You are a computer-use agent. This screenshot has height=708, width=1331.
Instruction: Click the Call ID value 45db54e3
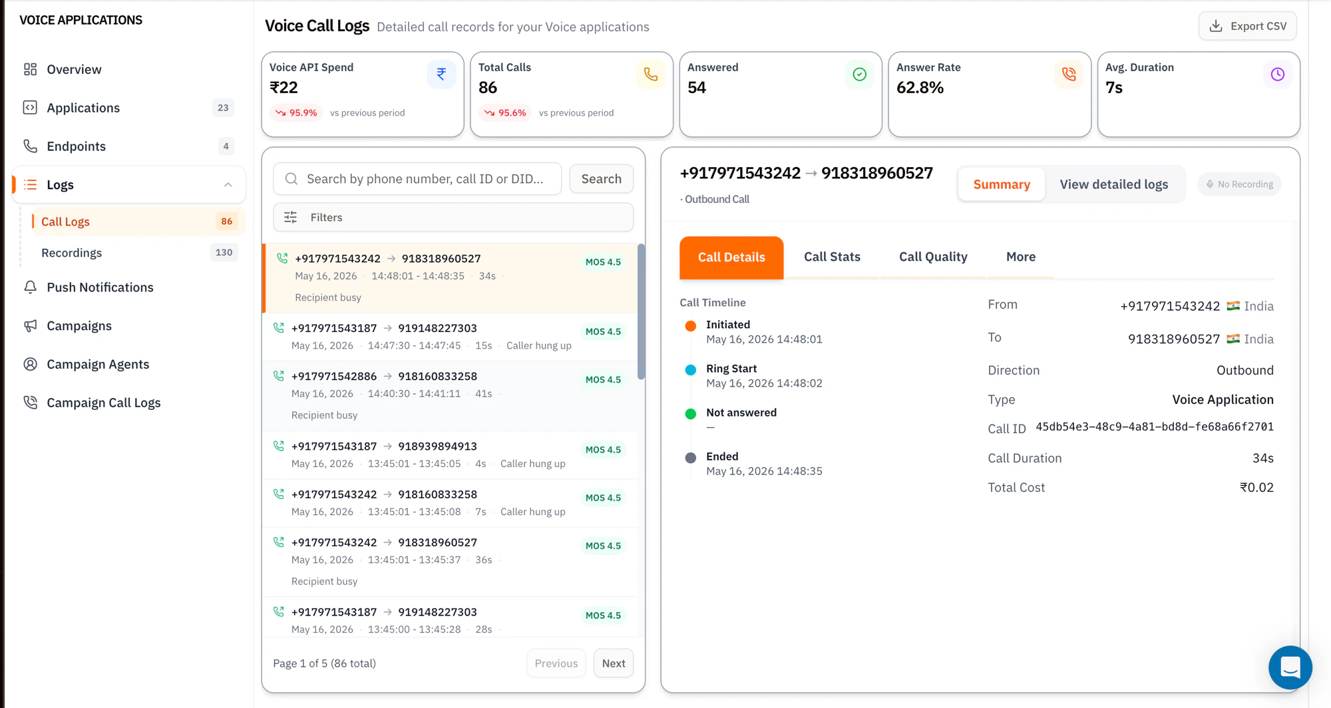tap(1154, 427)
